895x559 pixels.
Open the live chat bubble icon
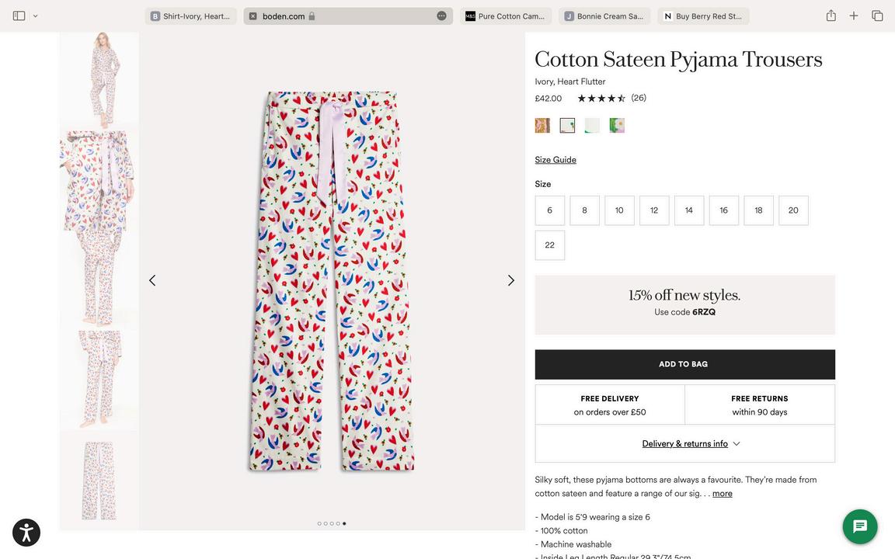[x=860, y=526]
